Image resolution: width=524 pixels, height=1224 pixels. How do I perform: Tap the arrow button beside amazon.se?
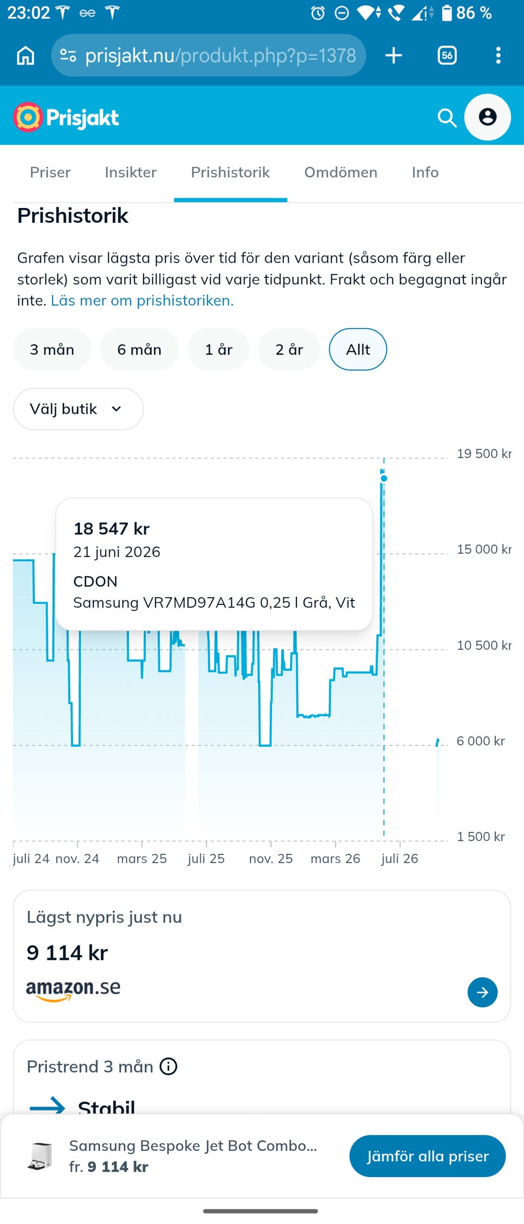483,992
